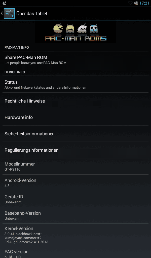Open Share PAC-Man ROM

(75, 60)
